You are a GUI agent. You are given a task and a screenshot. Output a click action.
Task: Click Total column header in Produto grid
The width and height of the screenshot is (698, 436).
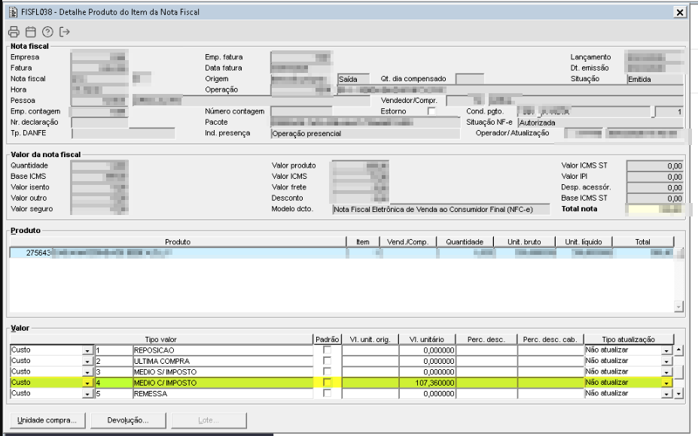coord(643,242)
